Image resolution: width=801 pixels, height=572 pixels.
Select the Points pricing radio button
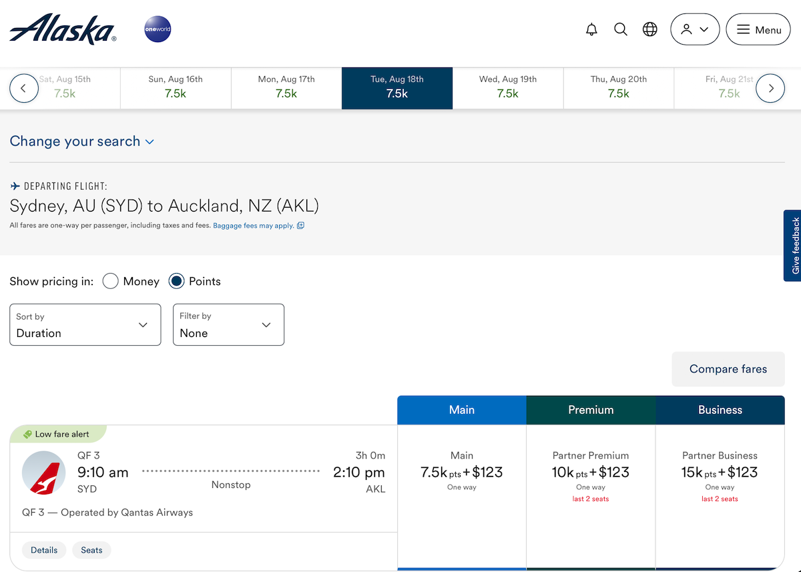[176, 281]
